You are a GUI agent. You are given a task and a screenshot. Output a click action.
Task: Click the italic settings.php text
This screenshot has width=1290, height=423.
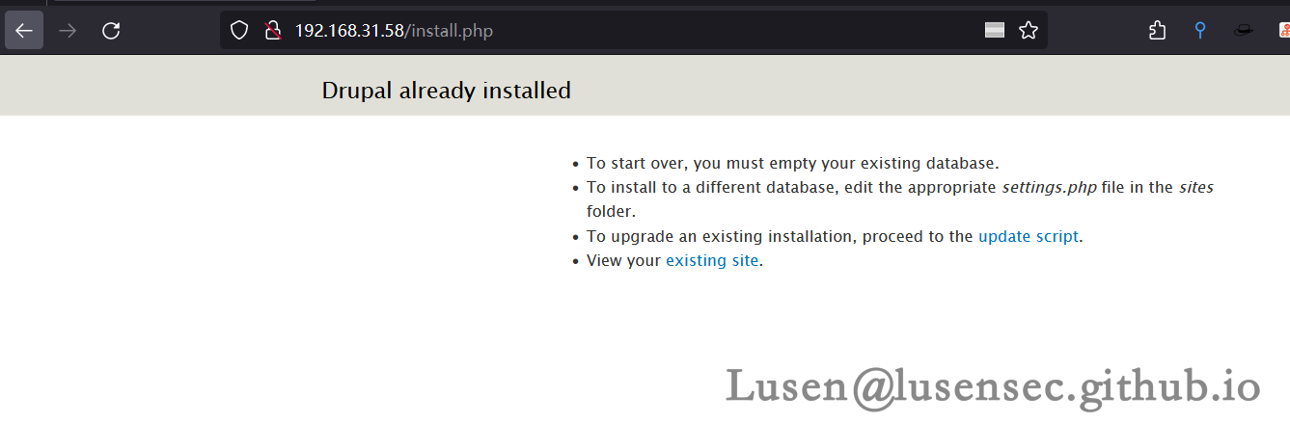coord(1049,187)
